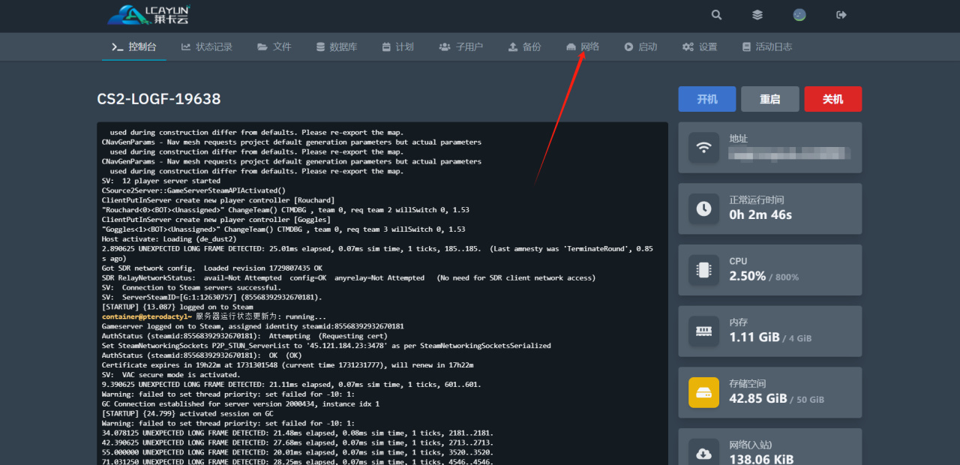The width and height of the screenshot is (960, 465).
Task: Click the blurred server address value
Action: click(790, 155)
